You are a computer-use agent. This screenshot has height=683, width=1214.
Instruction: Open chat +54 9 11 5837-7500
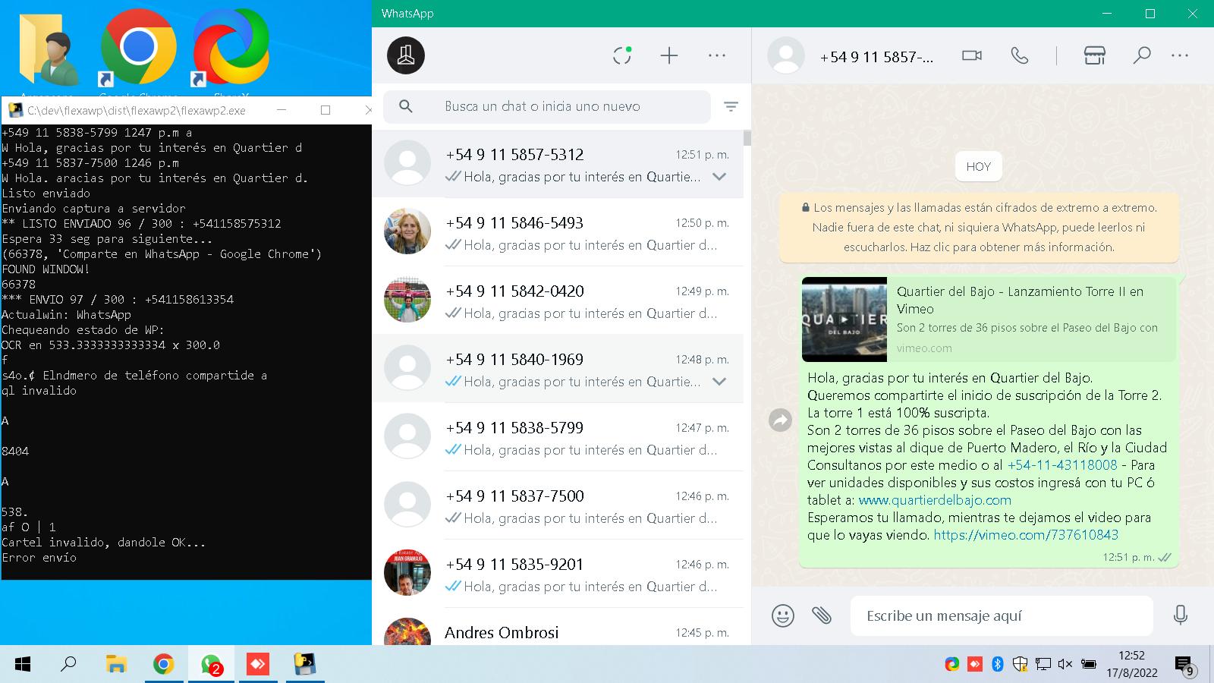click(x=558, y=505)
